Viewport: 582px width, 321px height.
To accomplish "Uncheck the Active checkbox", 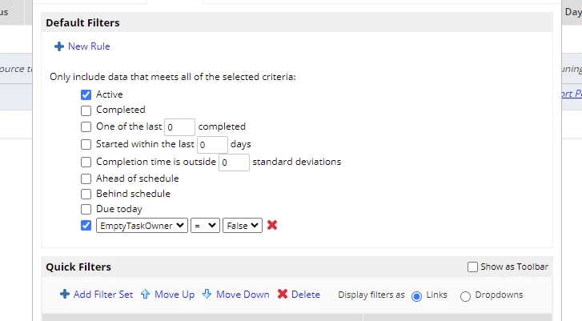I will pos(86,94).
